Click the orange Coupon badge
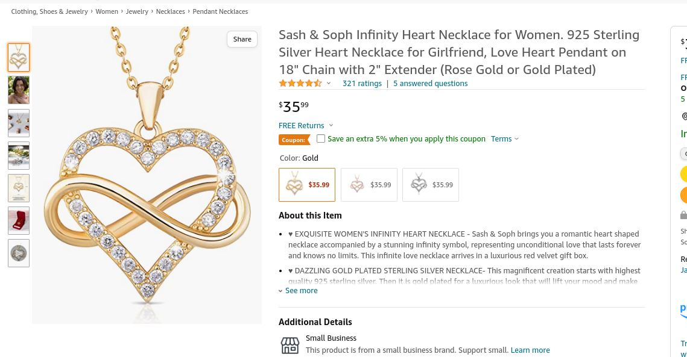The image size is (687, 357). [294, 140]
